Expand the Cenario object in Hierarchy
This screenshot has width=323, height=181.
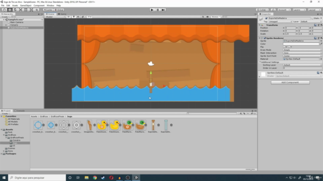[x=6, y=25]
